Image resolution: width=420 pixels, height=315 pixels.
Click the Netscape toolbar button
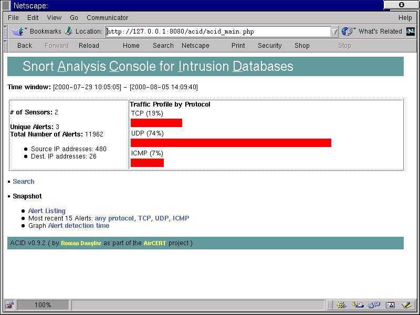pyautogui.click(x=195, y=46)
